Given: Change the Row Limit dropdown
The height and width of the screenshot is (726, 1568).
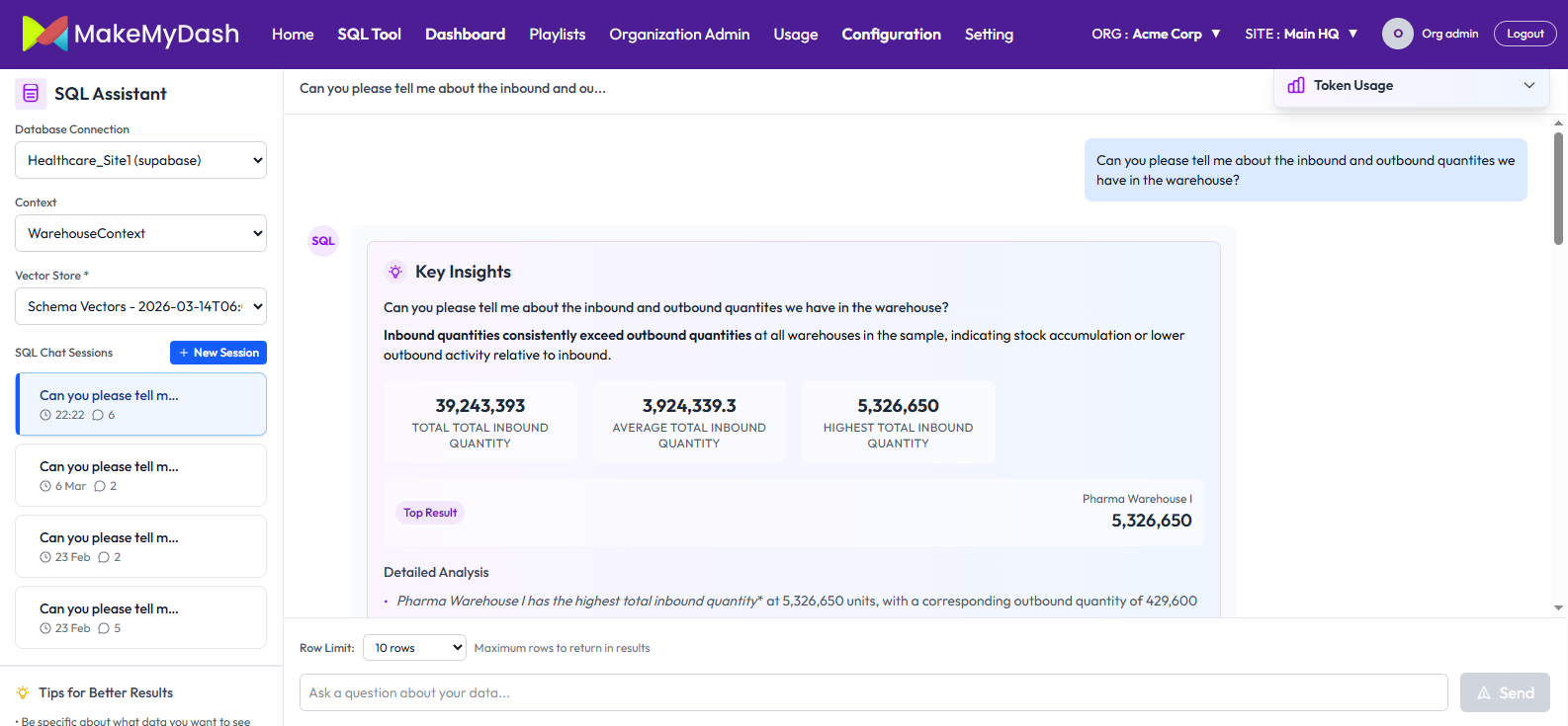Looking at the screenshot, I should point(414,648).
